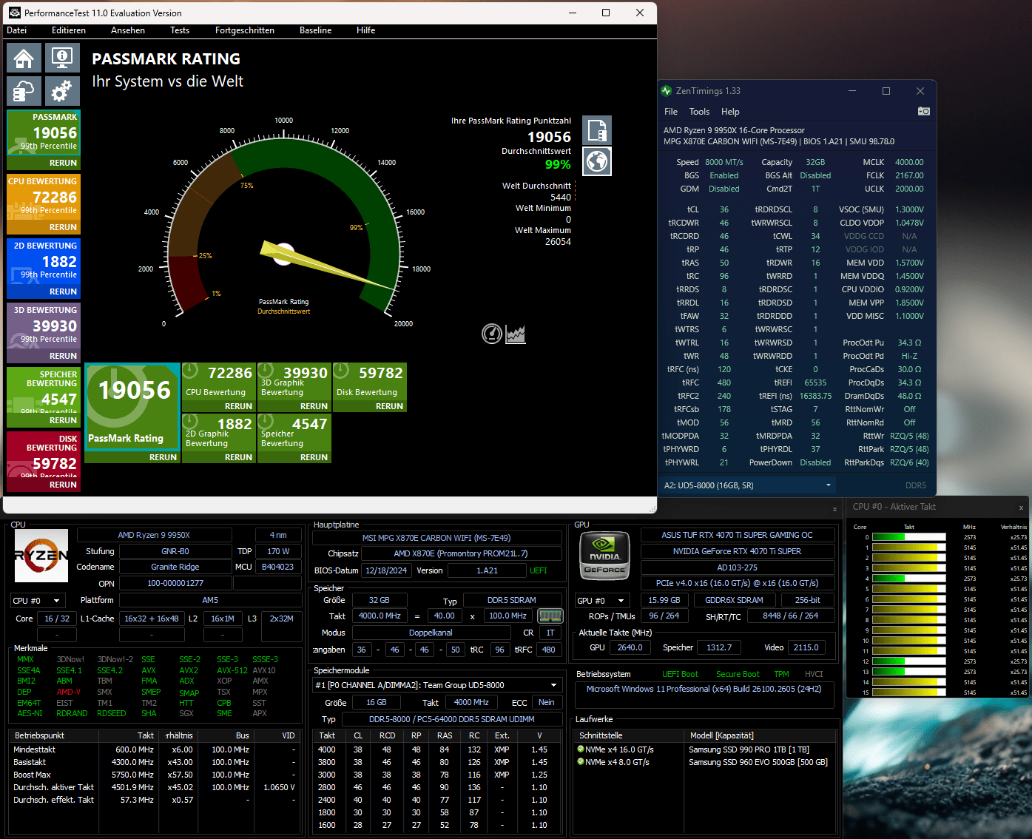The width and height of the screenshot is (1032, 839).
Task: Open the system information monitor icon
Action: pyautogui.click(x=62, y=57)
